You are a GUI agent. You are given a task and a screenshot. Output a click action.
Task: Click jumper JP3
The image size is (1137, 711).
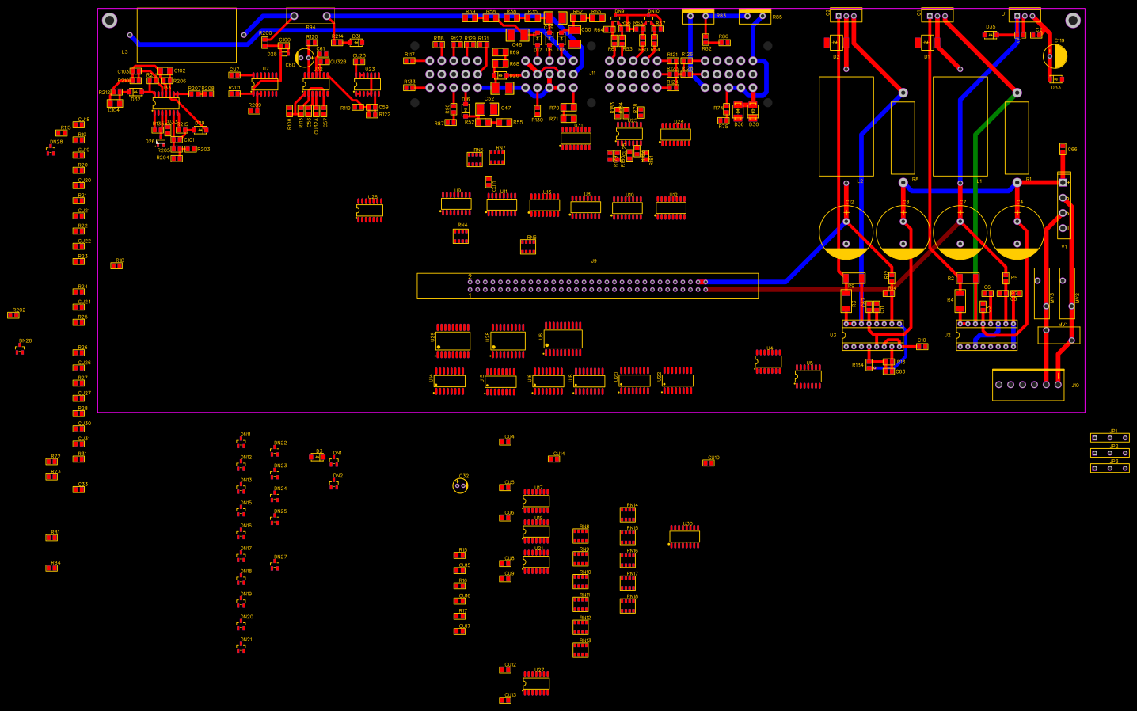pos(1110,468)
